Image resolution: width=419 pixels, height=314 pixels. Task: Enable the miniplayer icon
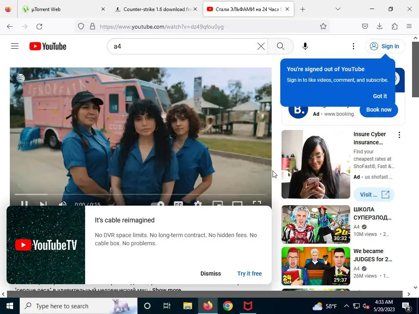(x=218, y=204)
